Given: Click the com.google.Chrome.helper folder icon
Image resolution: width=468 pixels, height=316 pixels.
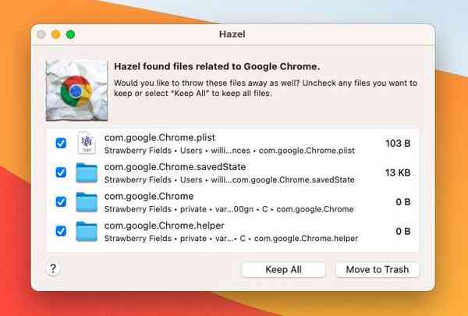Looking at the screenshot, I should tap(87, 231).
